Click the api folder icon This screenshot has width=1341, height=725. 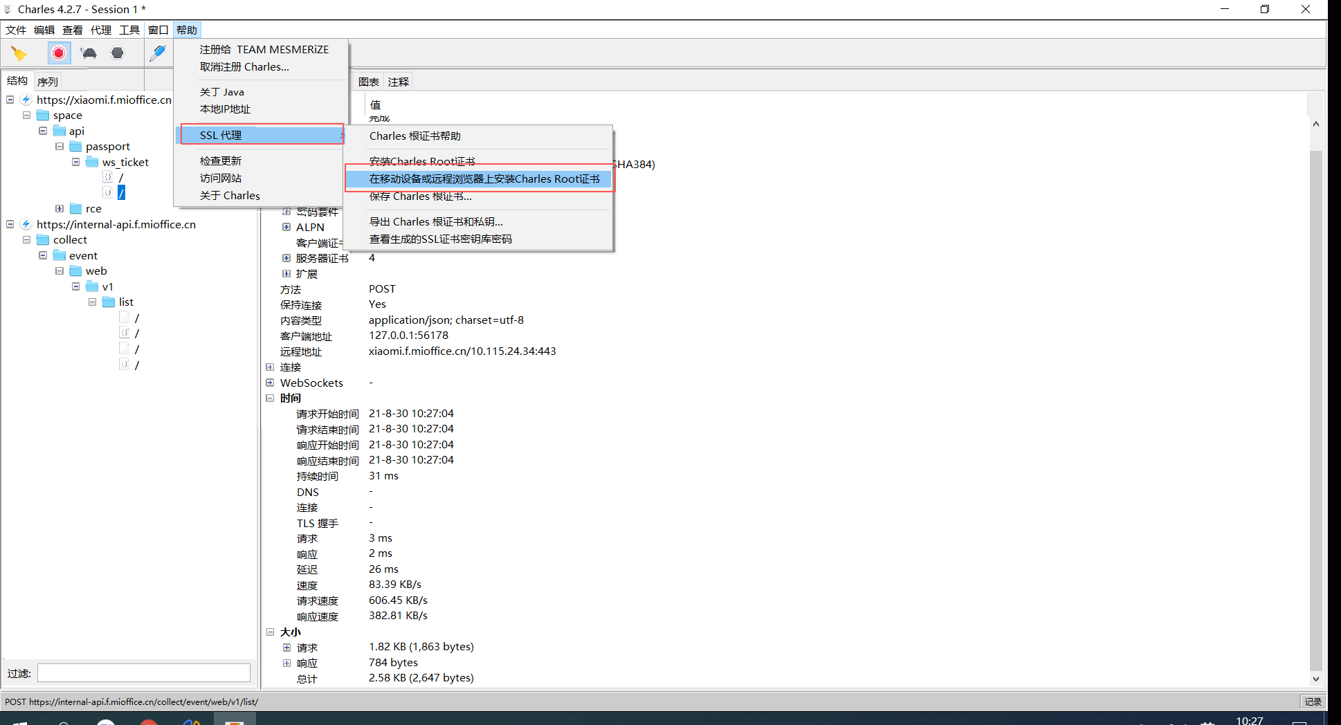coord(60,131)
